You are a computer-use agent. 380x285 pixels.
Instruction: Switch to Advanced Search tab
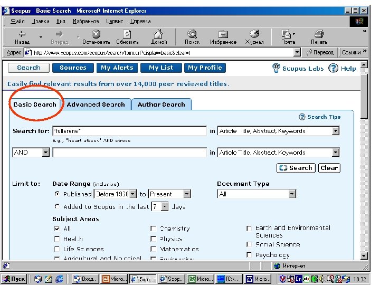[96, 104]
